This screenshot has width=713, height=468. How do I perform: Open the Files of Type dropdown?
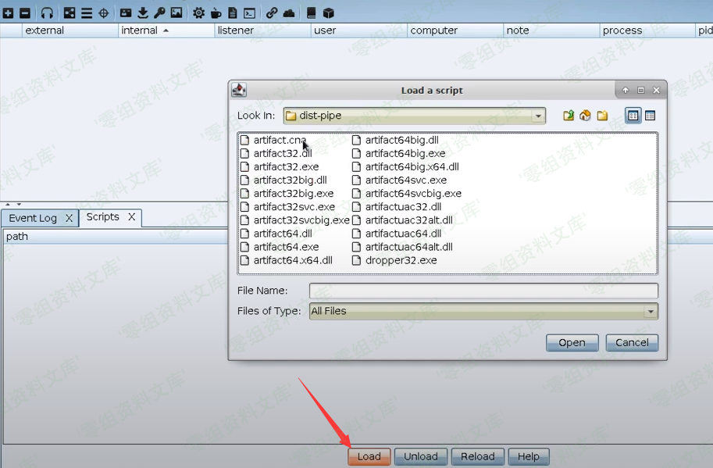click(x=650, y=311)
